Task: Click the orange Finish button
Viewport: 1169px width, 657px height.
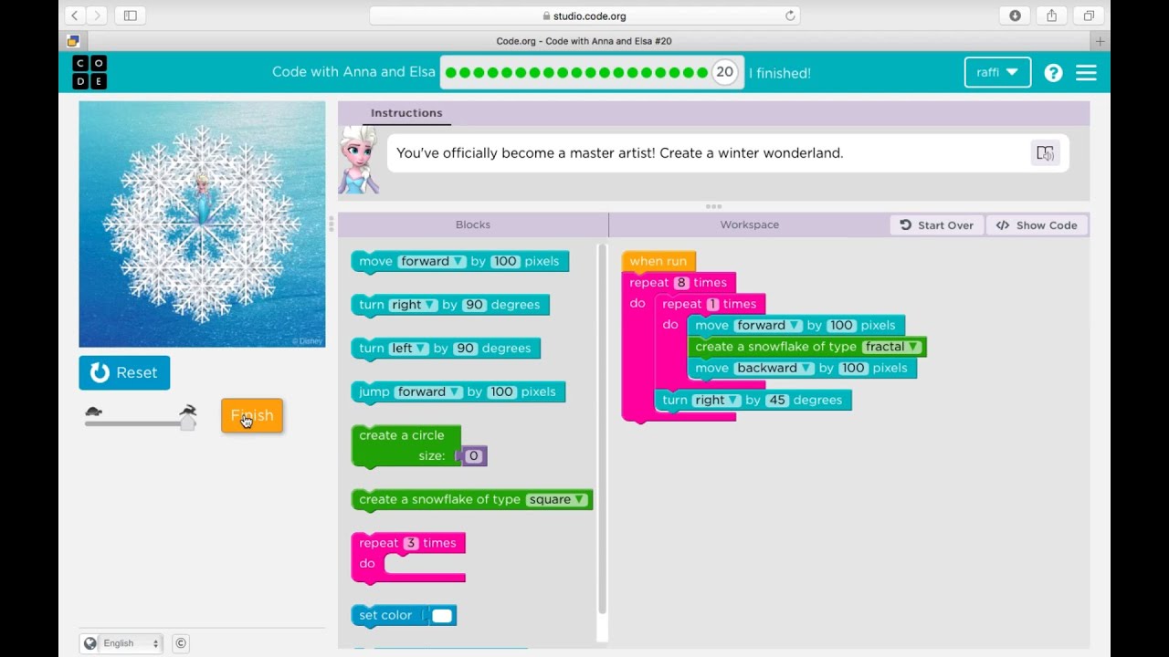Action: point(252,416)
